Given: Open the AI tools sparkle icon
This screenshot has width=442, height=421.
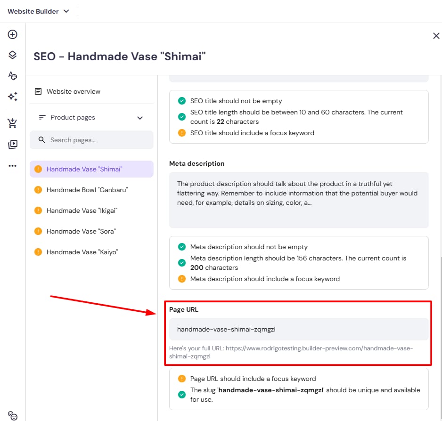Looking at the screenshot, I should click(13, 97).
